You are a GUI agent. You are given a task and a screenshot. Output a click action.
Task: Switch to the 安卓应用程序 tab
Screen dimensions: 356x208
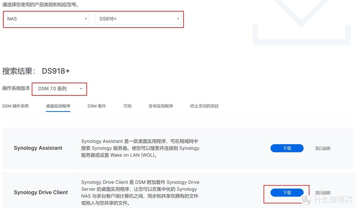(161, 106)
